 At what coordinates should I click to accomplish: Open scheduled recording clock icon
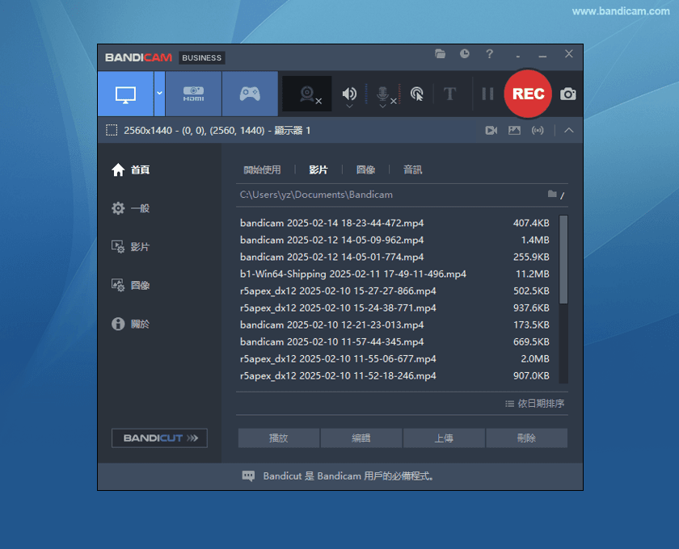tap(465, 54)
